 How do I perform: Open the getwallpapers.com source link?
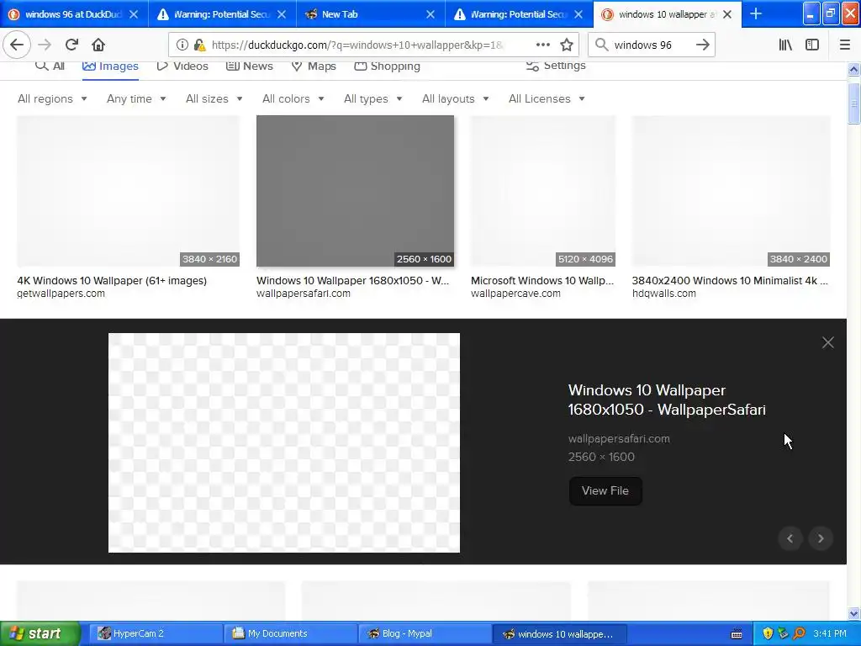point(61,294)
